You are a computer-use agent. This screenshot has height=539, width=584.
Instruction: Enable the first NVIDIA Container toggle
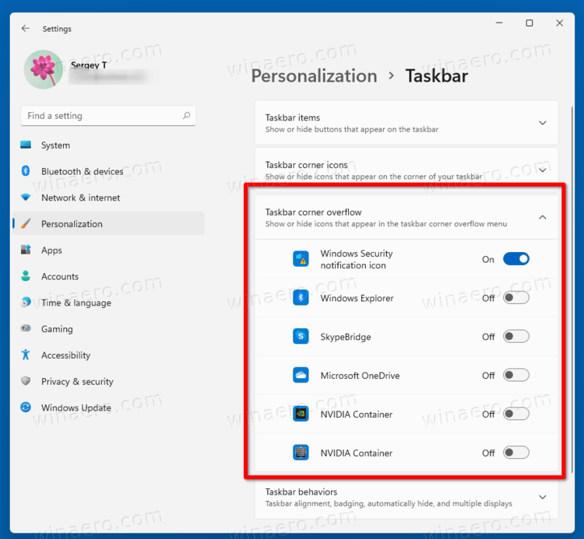pyautogui.click(x=516, y=414)
